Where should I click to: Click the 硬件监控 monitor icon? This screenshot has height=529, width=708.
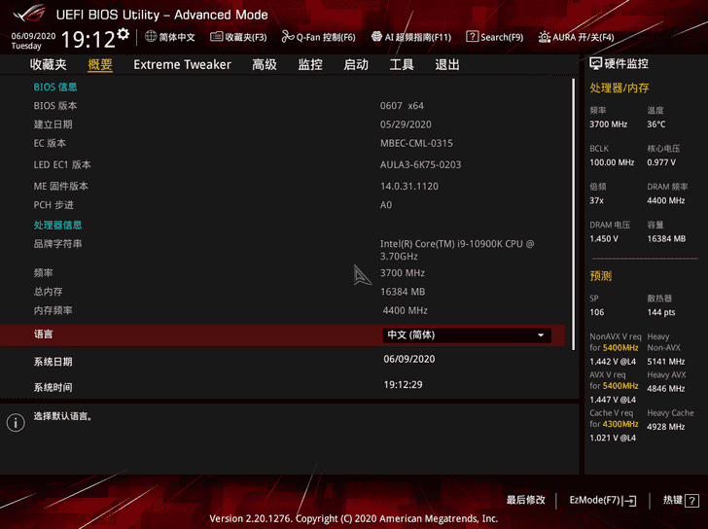tap(595, 63)
